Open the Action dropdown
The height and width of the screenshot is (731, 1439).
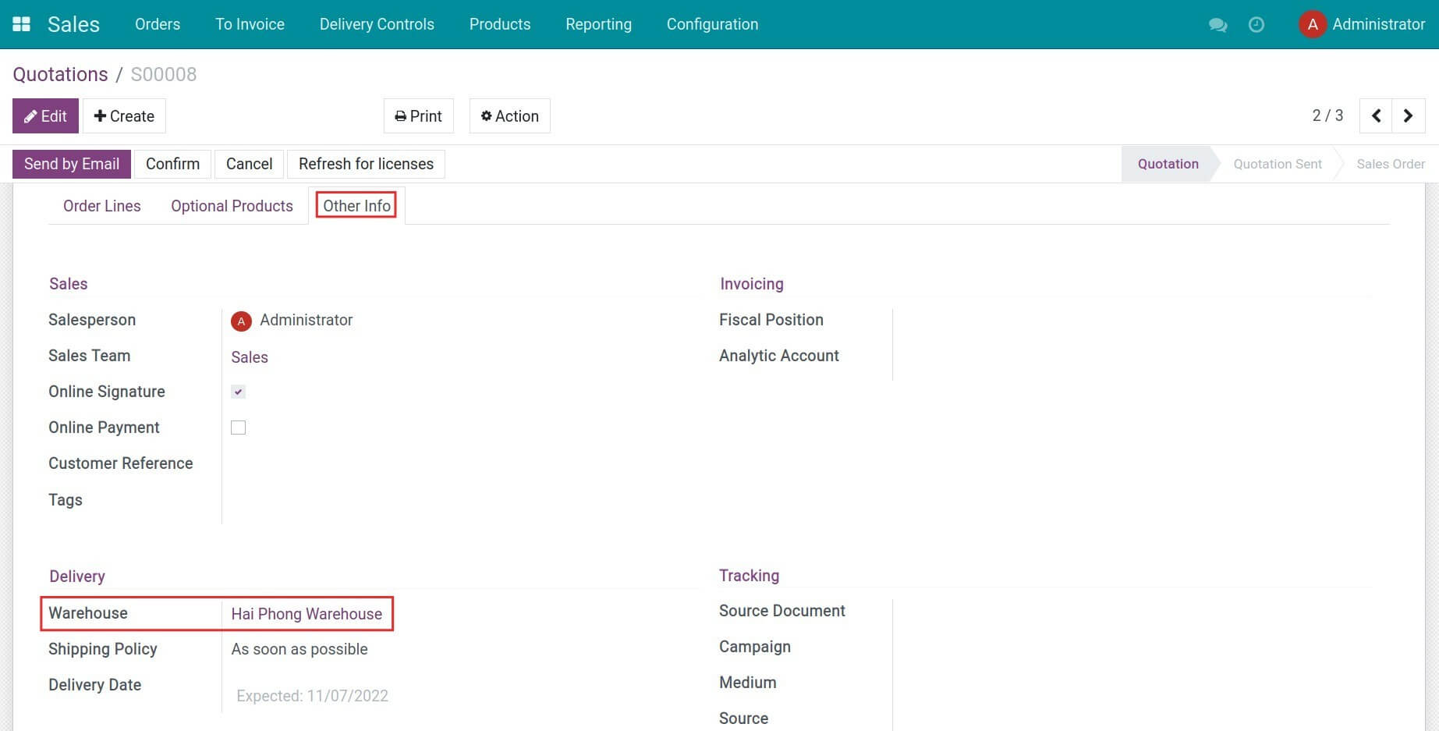pos(509,116)
